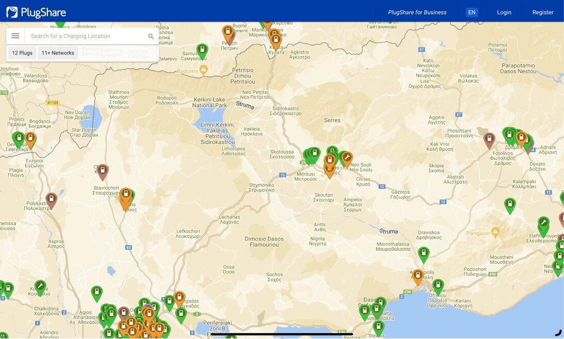Select green charger pin near Stavros
The width and height of the screenshot is (564, 339).
click(378, 328)
